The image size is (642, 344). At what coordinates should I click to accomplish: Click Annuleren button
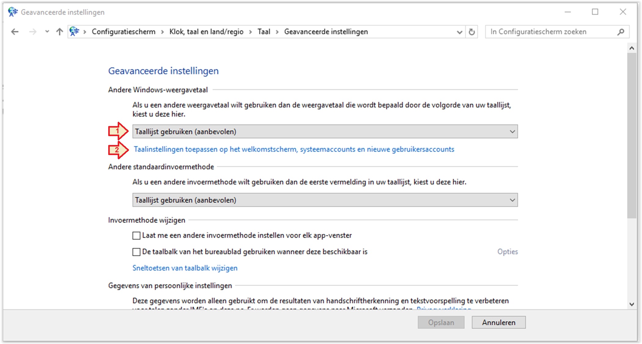tap(498, 322)
